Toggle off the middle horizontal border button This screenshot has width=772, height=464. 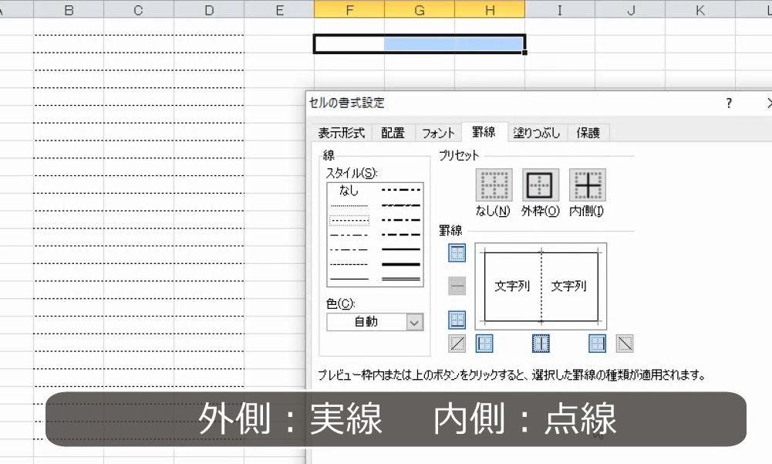(x=456, y=286)
